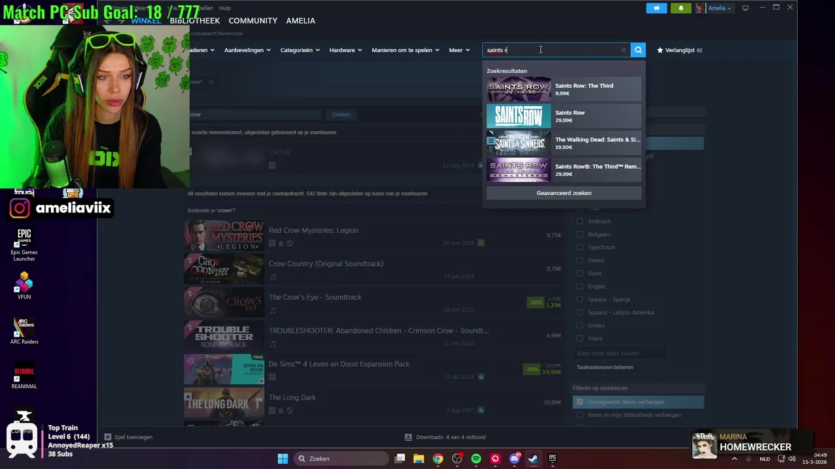Screen dimensions: 835x469
Task: Open Steam Big Picture mode icon
Action: click(746, 8)
